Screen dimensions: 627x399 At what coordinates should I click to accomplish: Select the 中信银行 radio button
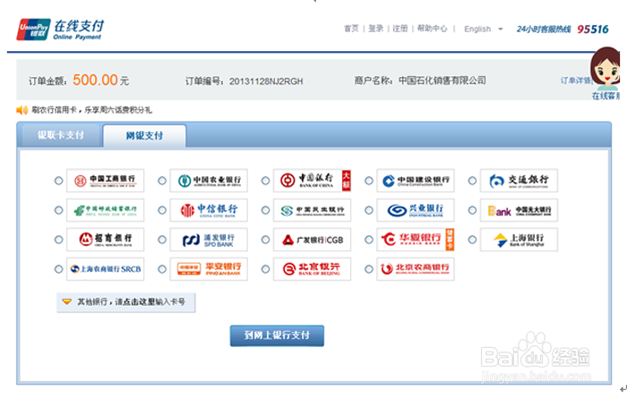click(x=162, y=210)
